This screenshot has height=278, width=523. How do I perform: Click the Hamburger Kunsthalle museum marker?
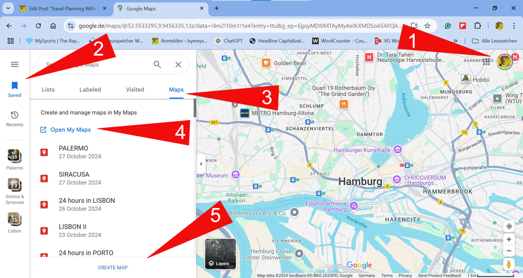click(397, 150)
